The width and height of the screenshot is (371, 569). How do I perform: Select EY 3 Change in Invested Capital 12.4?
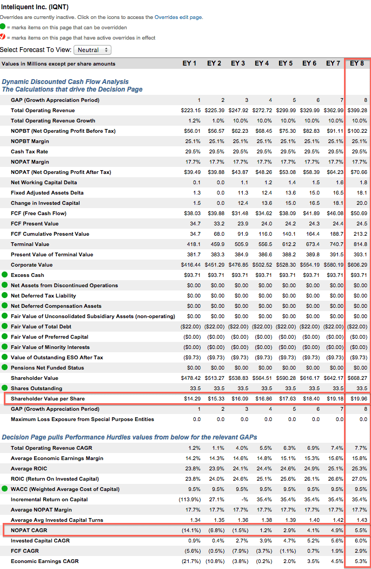[243, 203]
